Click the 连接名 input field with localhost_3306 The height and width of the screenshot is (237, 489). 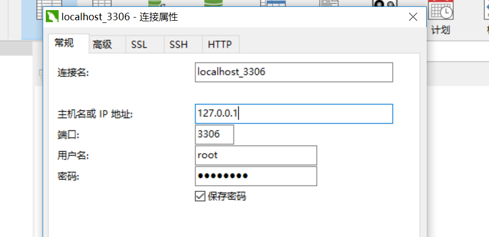pos(294,72)
